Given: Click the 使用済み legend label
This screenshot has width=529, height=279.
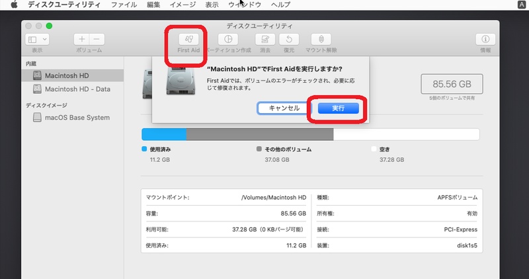Looking at the screenshot, I should point(160,149).
